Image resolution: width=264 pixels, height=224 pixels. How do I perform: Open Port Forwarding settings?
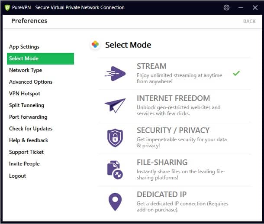point(28,117)
